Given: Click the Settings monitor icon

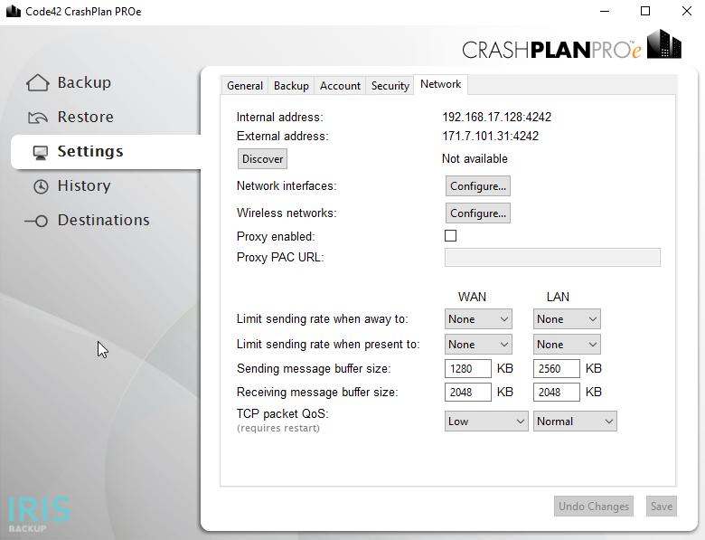Looking at the screenshot, I should [x=41, y=153].
